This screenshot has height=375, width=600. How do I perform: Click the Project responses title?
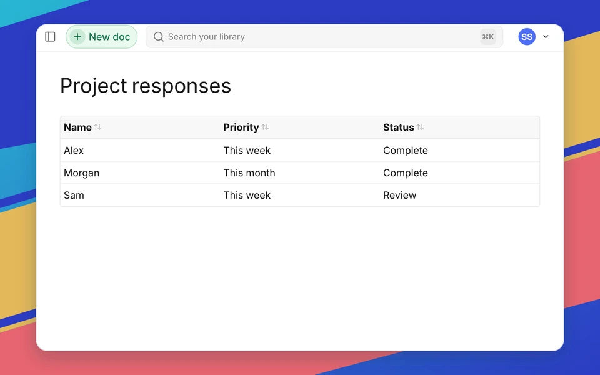pyautogui.click(x=146, y=86)
